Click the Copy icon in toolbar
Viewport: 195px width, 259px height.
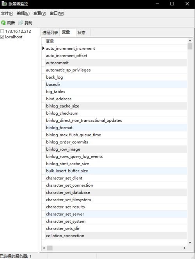(20, 23)
